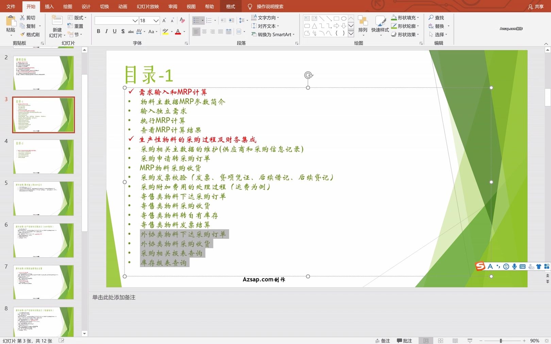Click Find magnifier in Editing group

[x=436, y=18]
